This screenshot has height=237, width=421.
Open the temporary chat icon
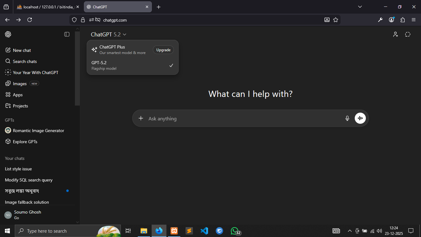pyautogui.click(x=408, y=34)
